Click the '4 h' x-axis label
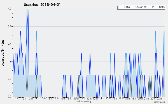The height and width of the screenshot is (104, 168). point(38,98)
